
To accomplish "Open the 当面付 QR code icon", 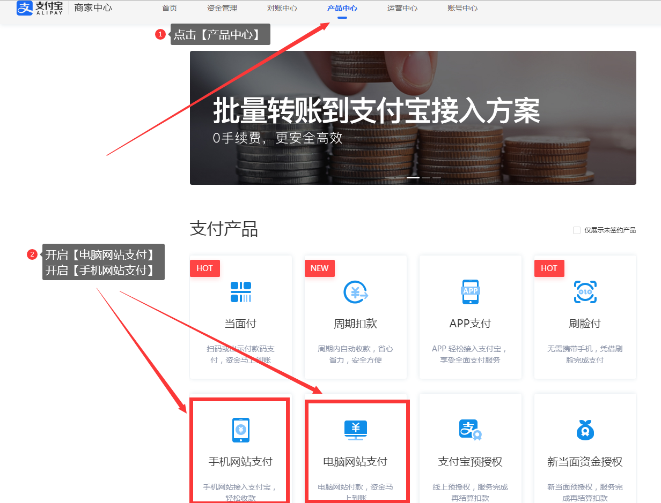I will click(x=241, y=292).
